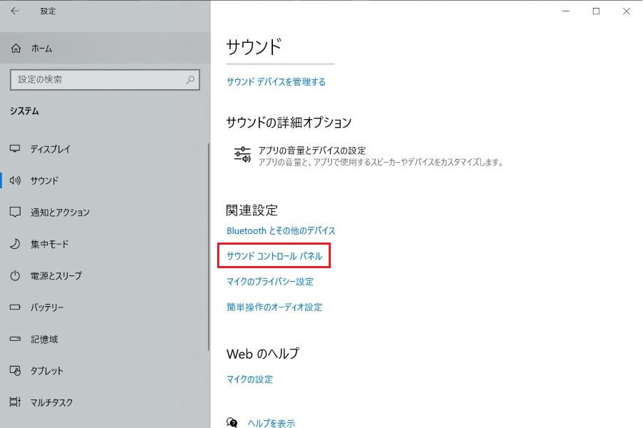Click the Focus assist moon icon
The image size is (643, 428).
click(15, 244)
